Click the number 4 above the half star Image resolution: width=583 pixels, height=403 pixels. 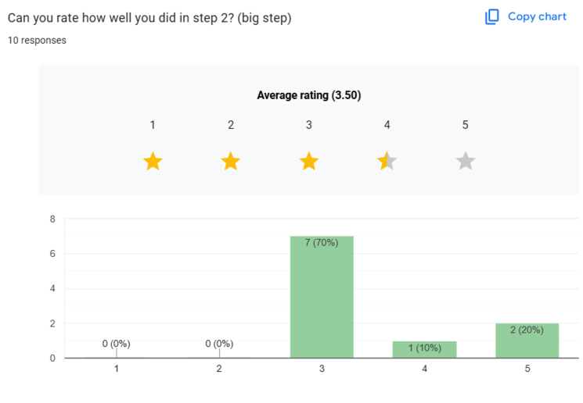387,125
